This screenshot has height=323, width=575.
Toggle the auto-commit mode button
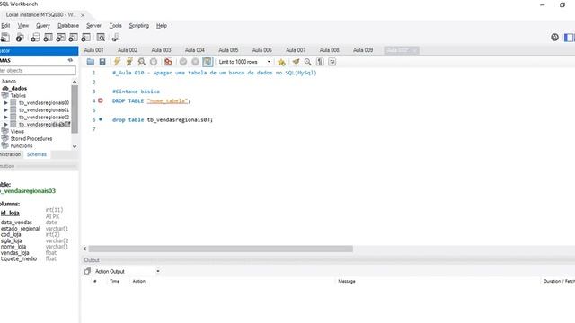click(208, 62)
